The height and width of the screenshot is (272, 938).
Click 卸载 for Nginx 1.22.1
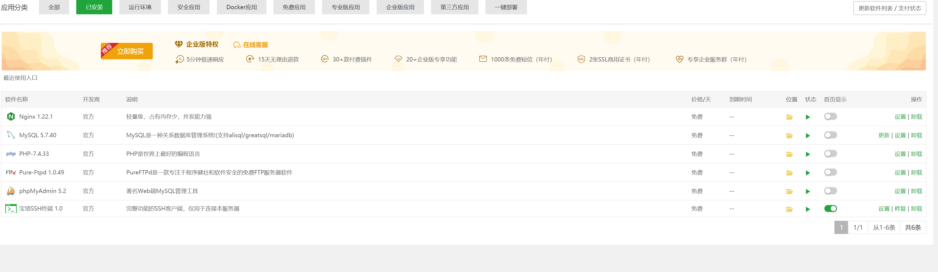coord(917,117)
